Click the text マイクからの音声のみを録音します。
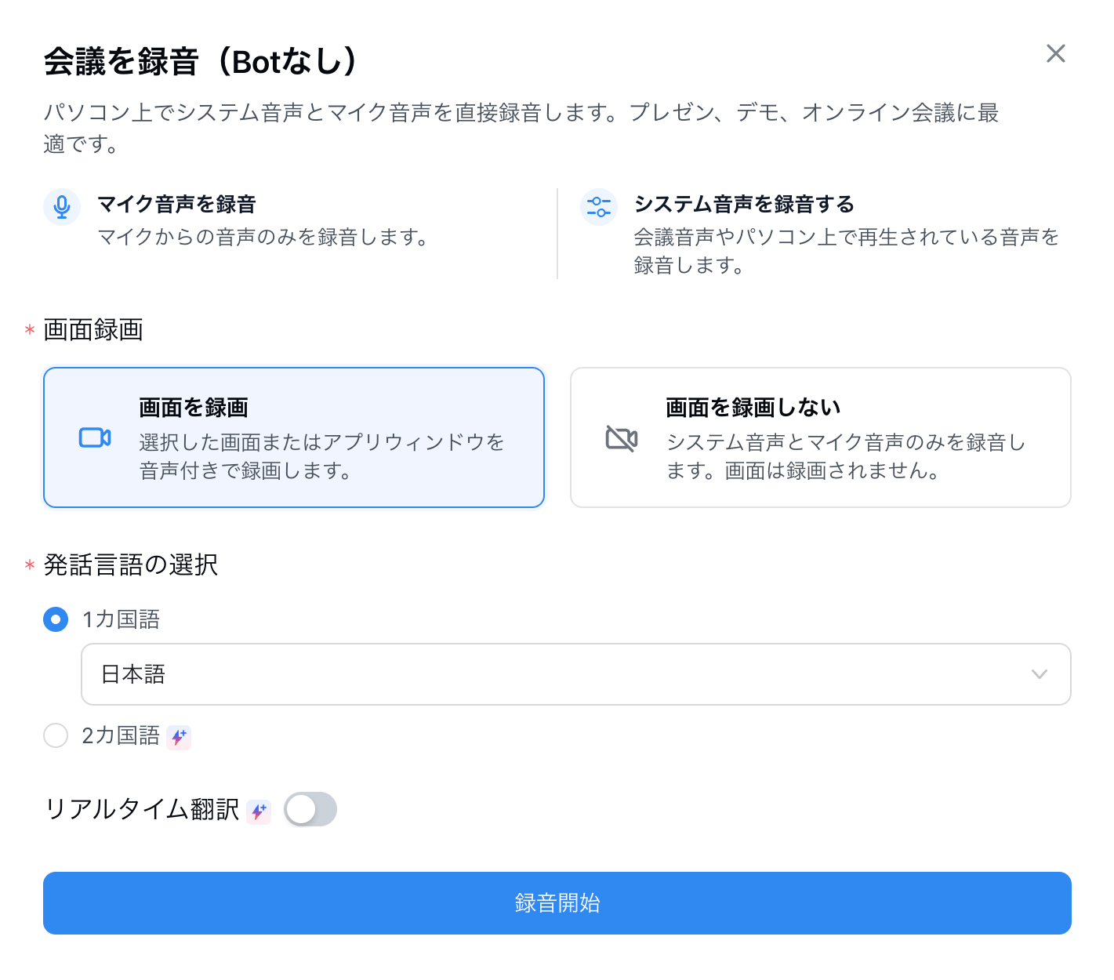The image size is (1114, 980). tap(263, 237)
